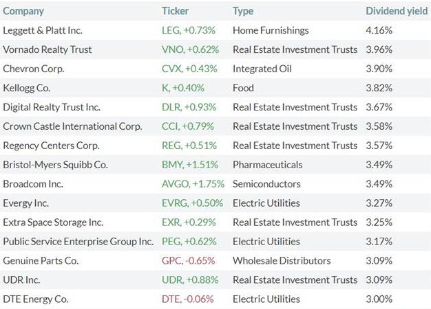Open the REG ticker link

[189, 146]
